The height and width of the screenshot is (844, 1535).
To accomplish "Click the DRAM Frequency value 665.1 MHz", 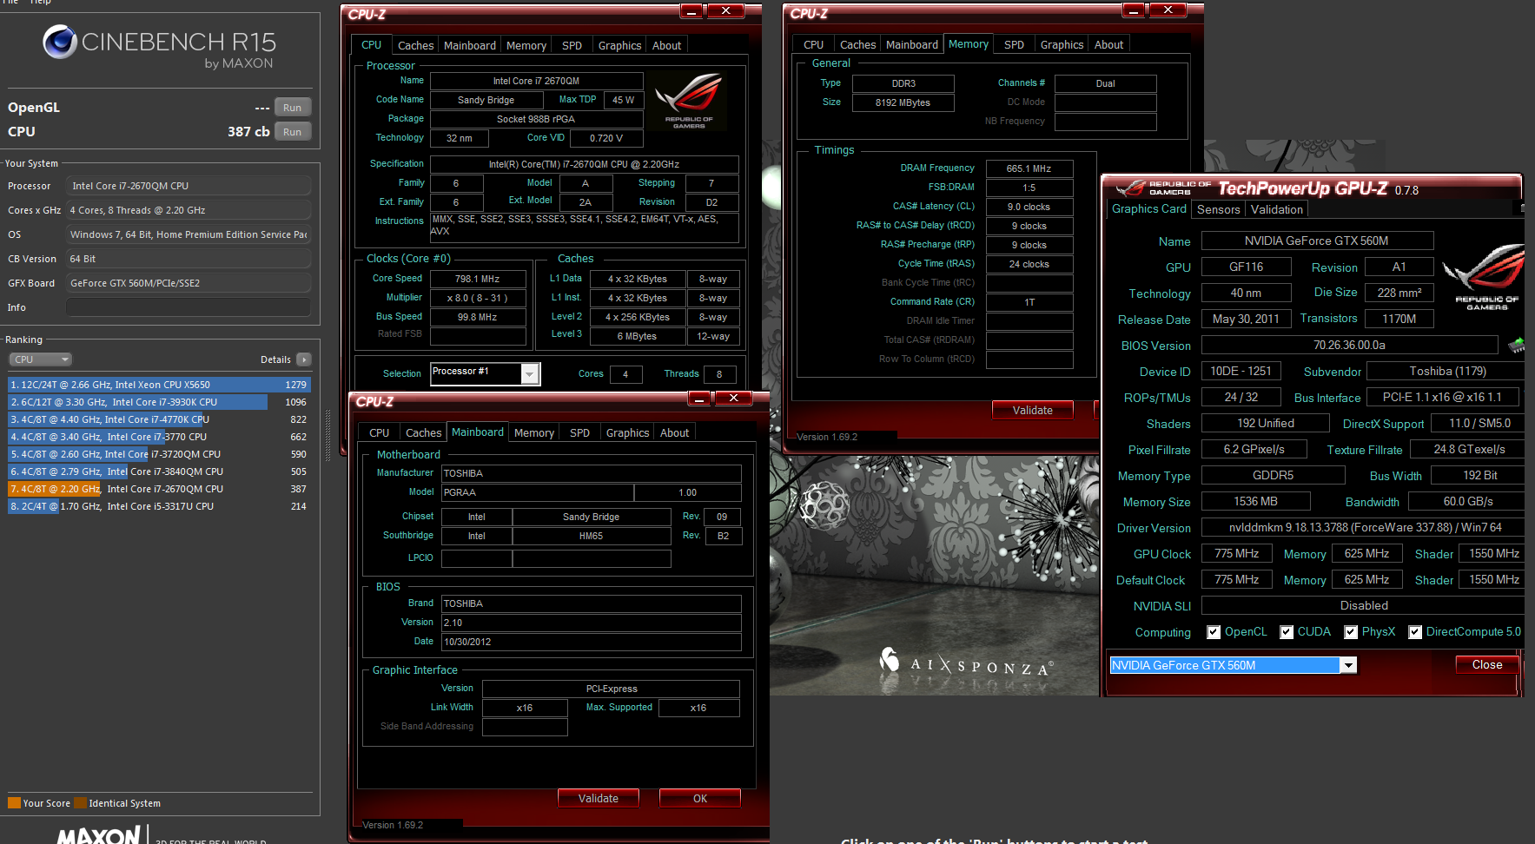I will (1029, 168).
